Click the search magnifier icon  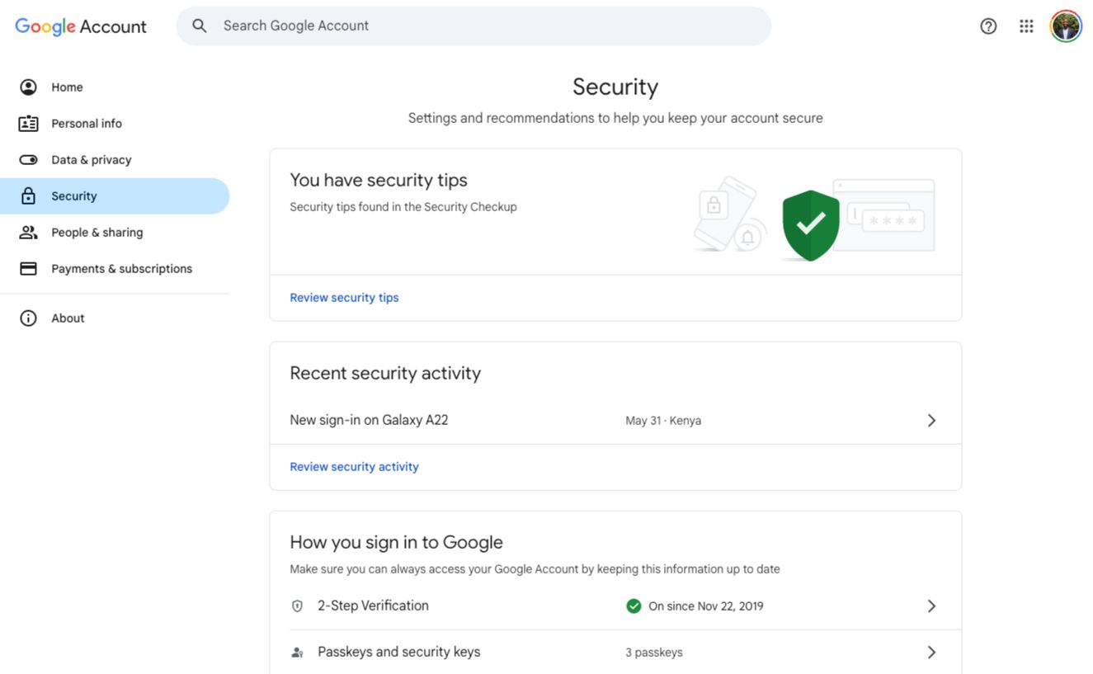click(199, 26)
